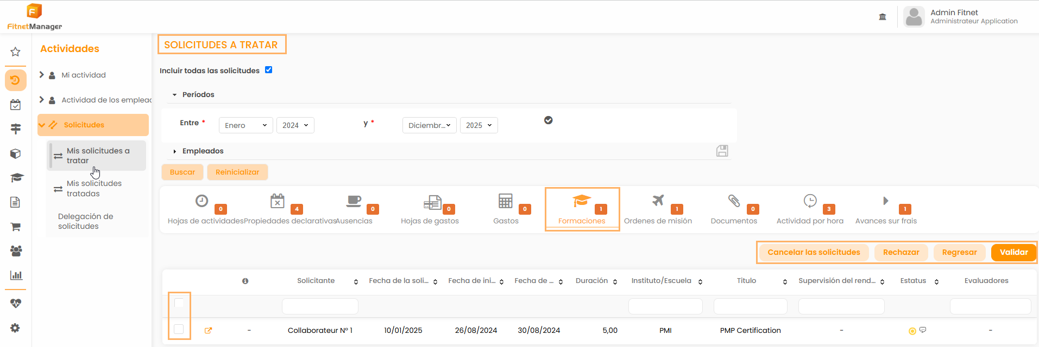Open the 2025 end year dropdown

tap(478, 125)
